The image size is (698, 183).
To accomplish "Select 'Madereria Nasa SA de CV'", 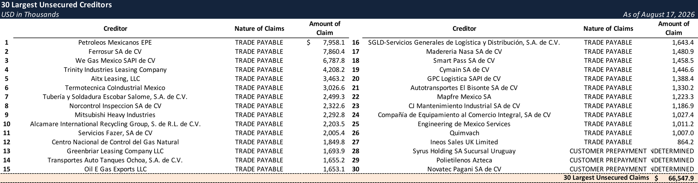I will [464, 52].
